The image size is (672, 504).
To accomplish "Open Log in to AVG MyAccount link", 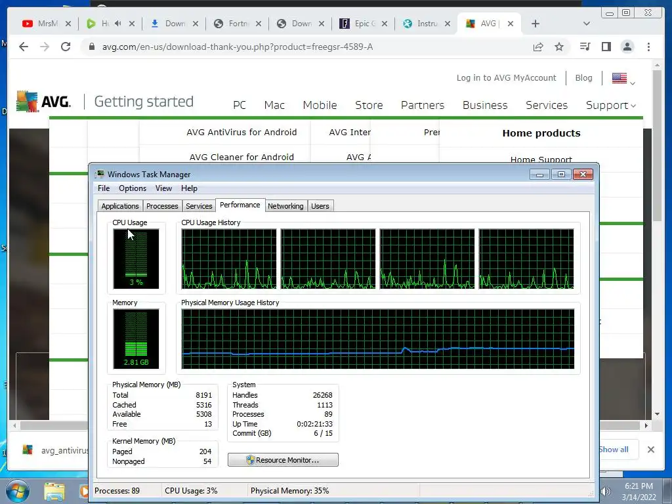I will (506, 78).
